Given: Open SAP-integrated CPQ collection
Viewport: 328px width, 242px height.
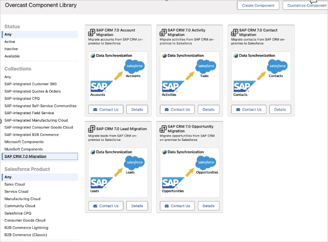Looking at the screenshot, I should [x=22, y=98].
